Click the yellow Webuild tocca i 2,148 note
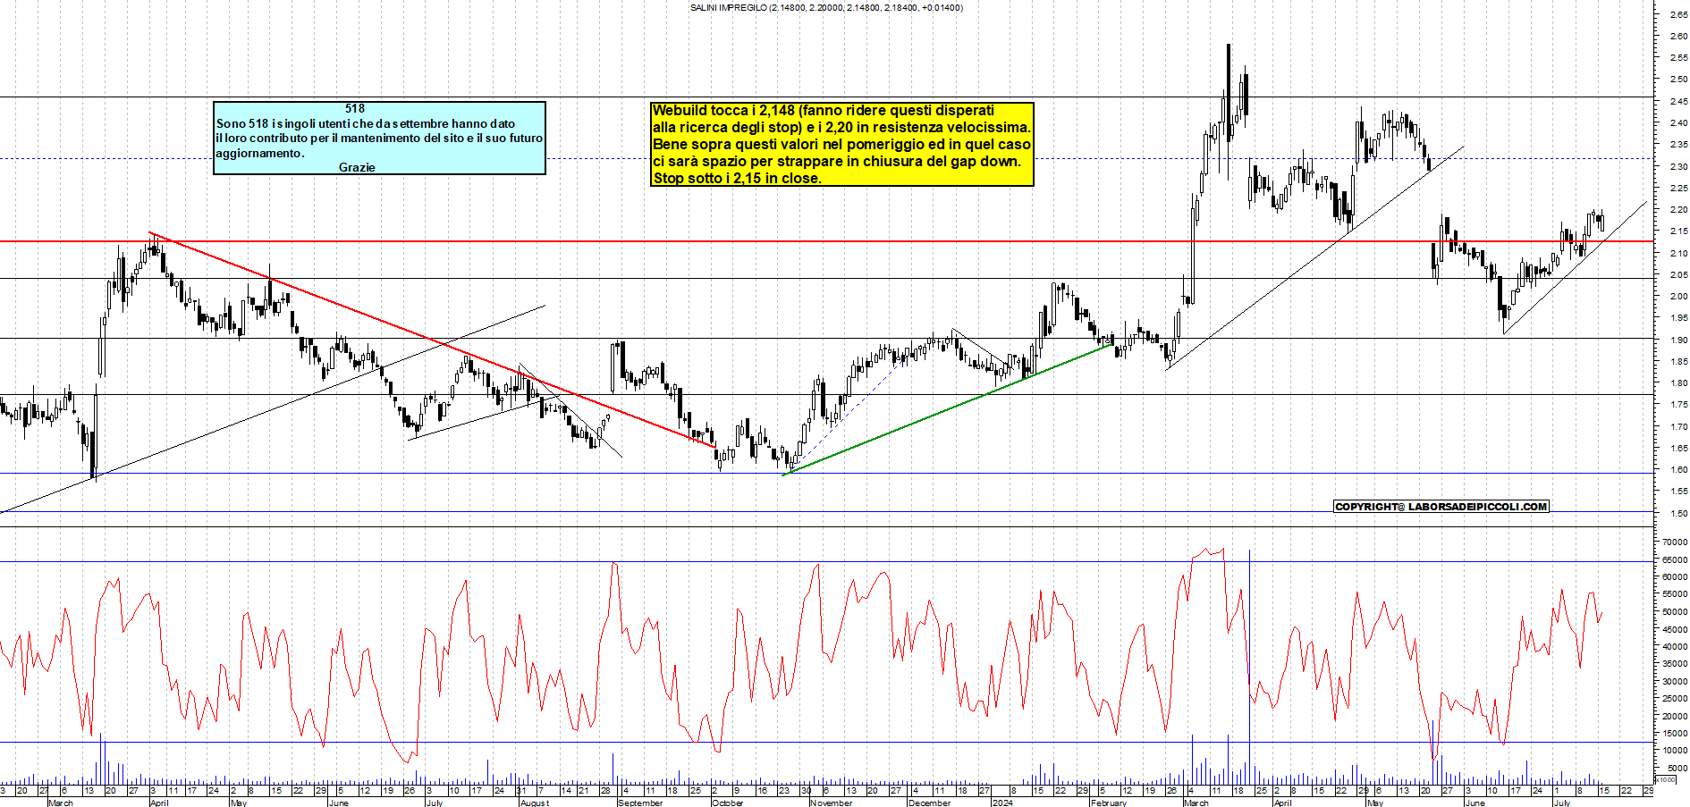This screenshot has height=807, width=1690. coord(841,144)
